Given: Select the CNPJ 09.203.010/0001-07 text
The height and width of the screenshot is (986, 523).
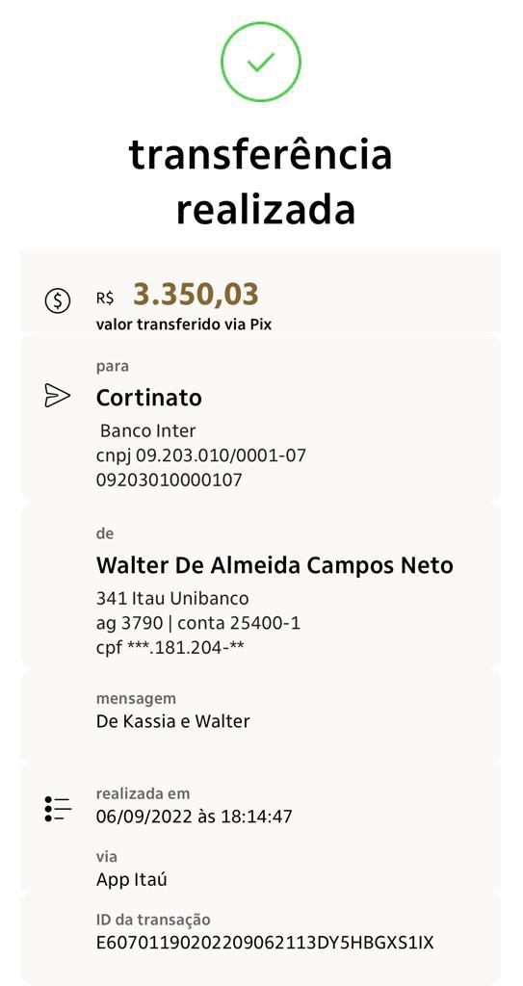Looking at the screenshot, I should click(x=201, y=455).
